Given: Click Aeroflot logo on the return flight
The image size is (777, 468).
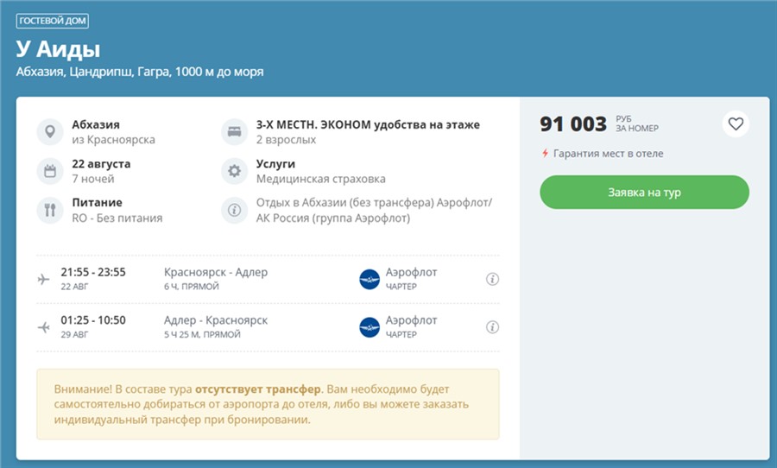Looking at the screenshot, I should click(370, 327).
